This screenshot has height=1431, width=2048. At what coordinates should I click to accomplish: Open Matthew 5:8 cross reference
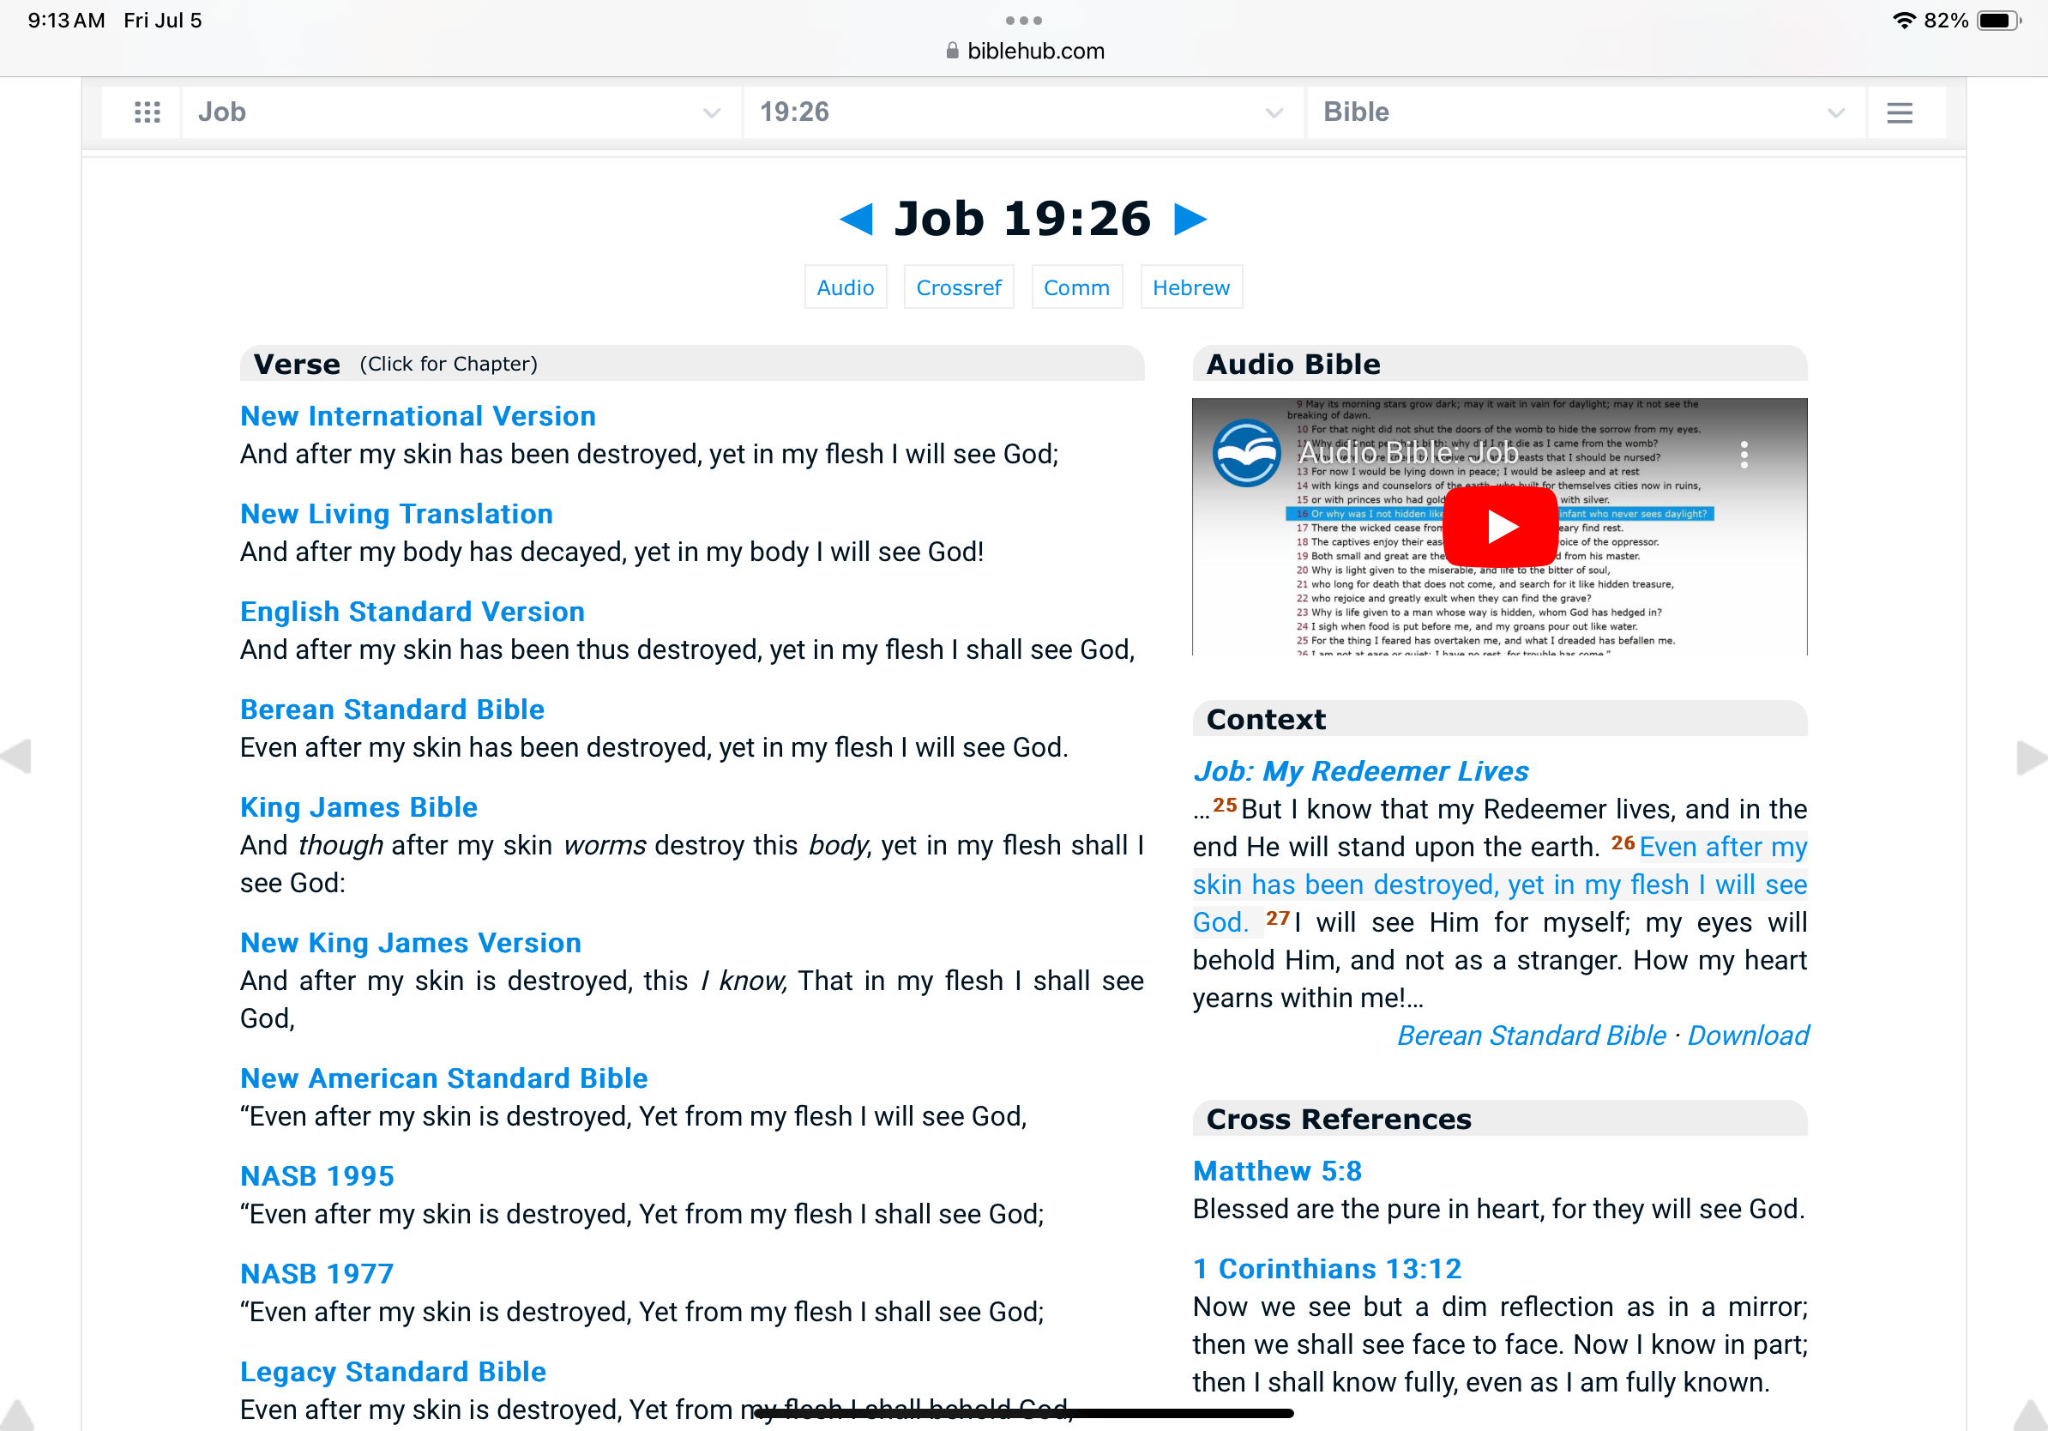(x=1276, y=1170)
